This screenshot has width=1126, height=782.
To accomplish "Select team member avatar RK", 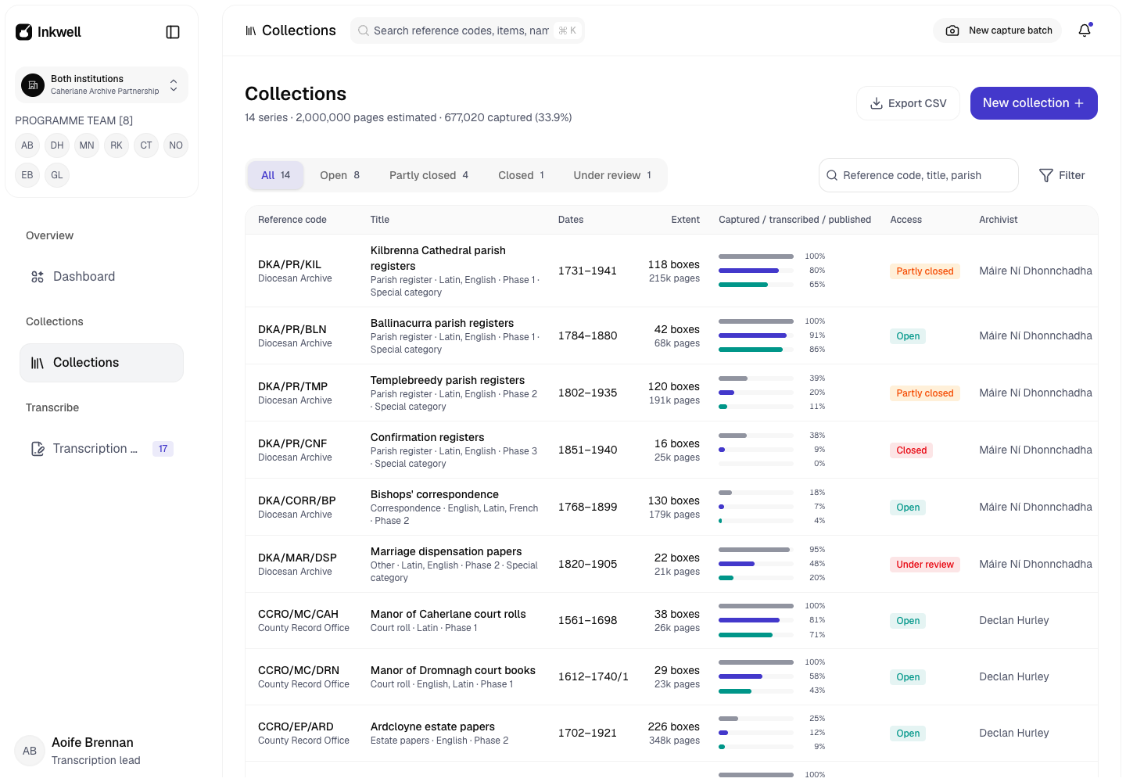I will click(x=117, y=145).
